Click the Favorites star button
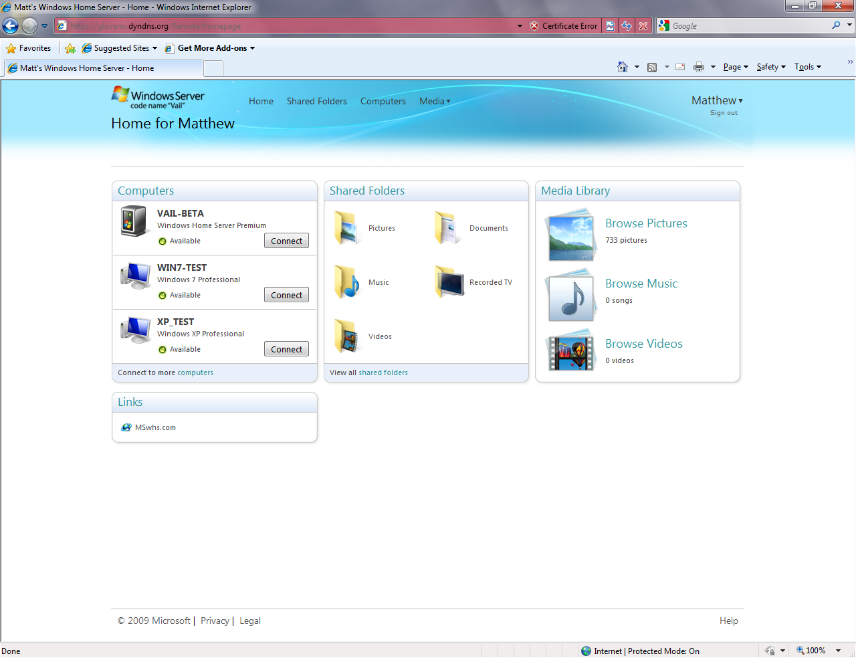 (x=28, y=48)
